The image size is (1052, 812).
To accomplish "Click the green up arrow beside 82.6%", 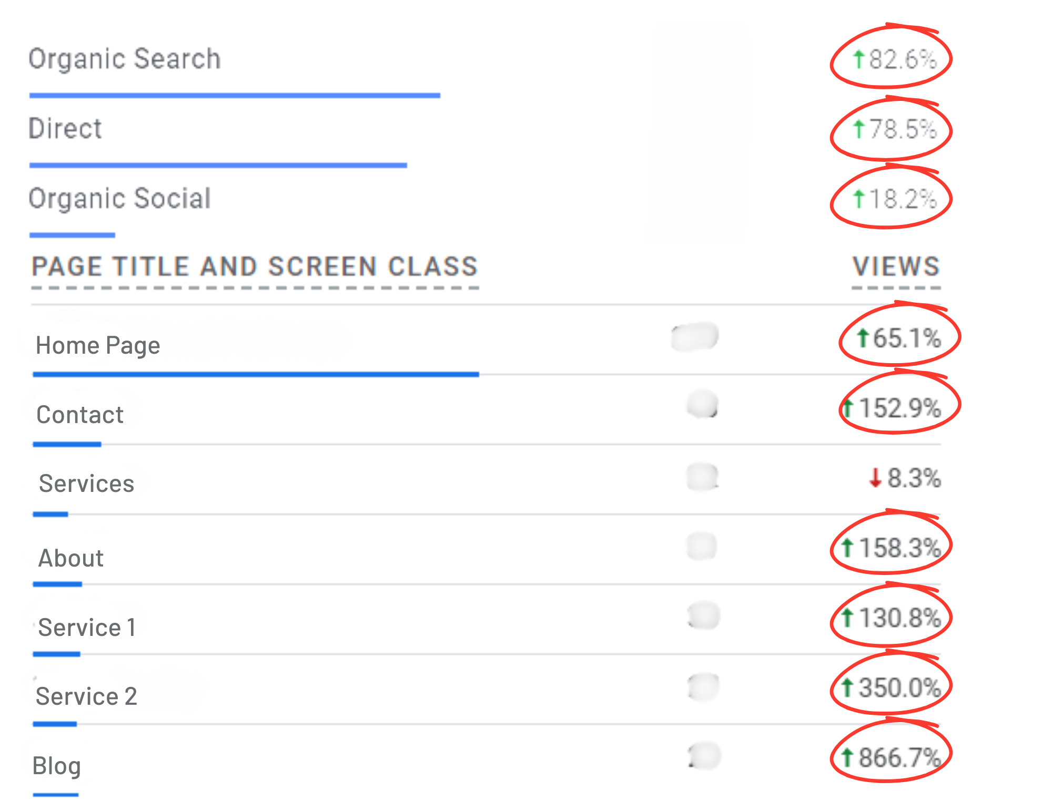I will pos(858,59).
